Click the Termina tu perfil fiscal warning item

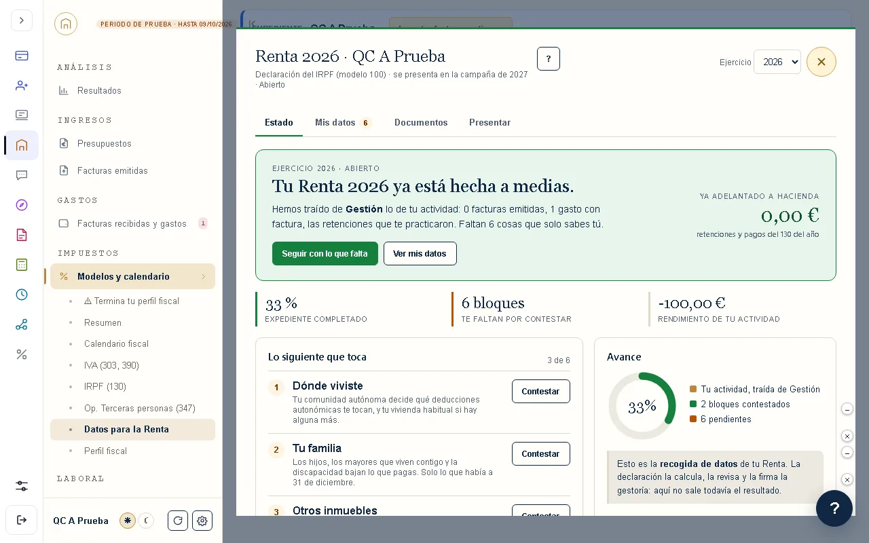tap(132, 301)
